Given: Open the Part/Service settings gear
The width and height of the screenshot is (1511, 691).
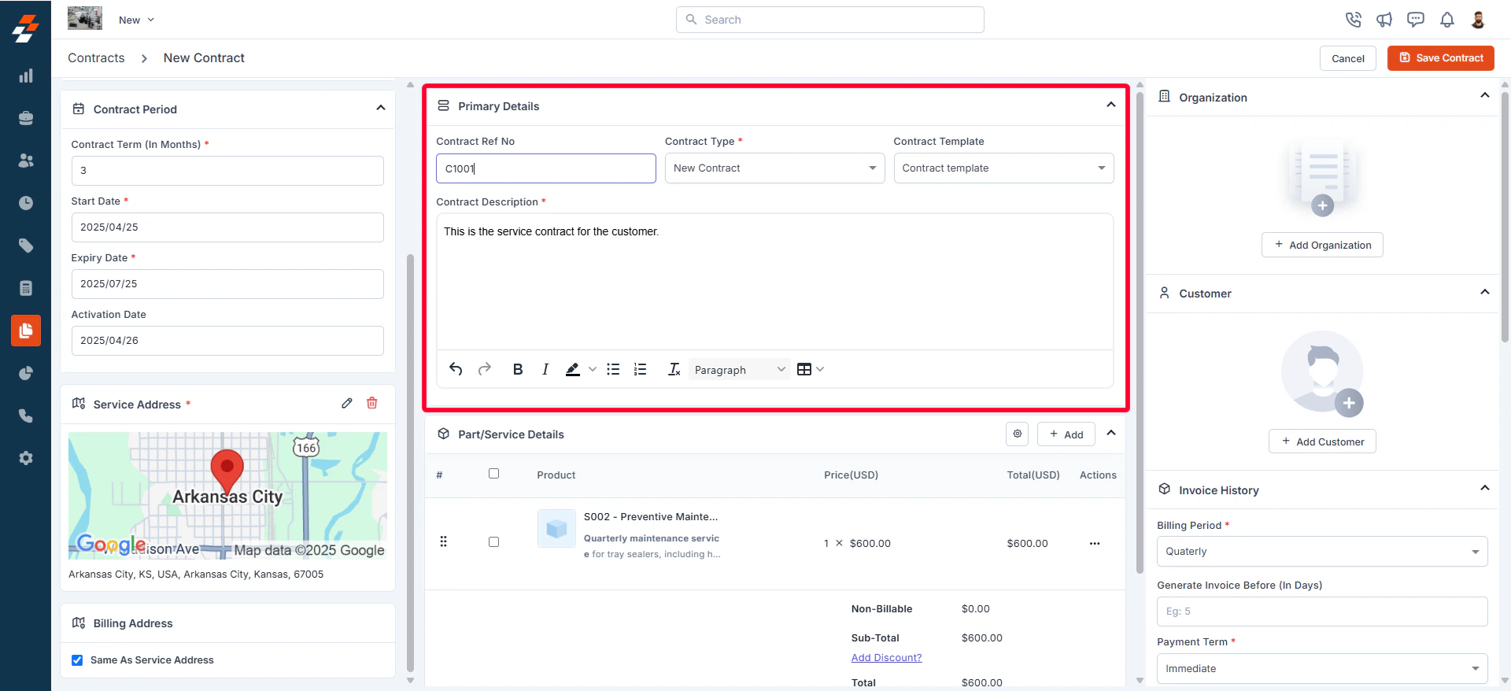Looking at the screenshot, I should pyautogui.click(x=1018, y=434).
